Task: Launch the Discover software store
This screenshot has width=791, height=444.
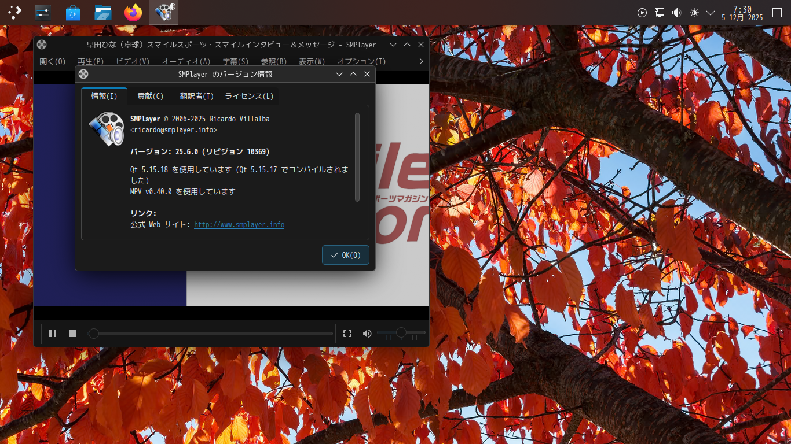Action: [x=73, y=13]
